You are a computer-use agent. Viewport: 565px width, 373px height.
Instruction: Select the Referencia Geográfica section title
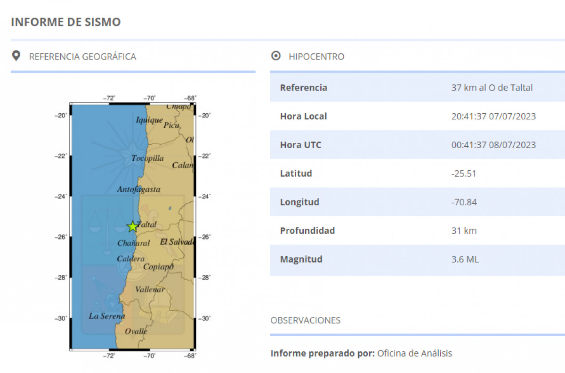(82, 57)
